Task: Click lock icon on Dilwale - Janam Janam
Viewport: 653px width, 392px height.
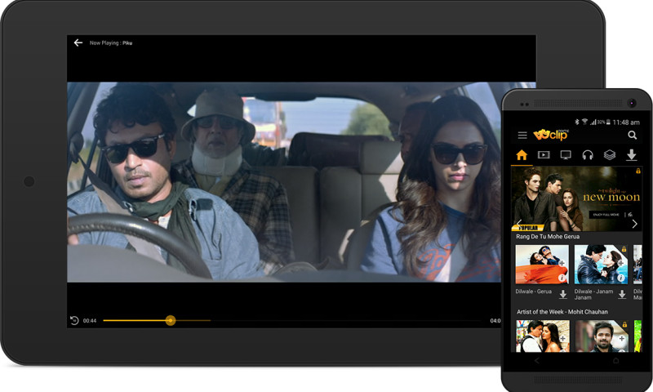Action: click(x=624, y=249)
